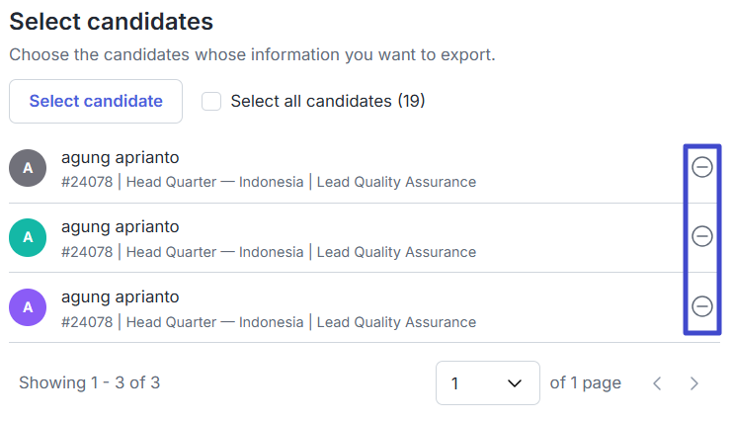Screen dimensions: 732x421
Task: Click the gray 'A' avatar icon
Action: point(28,168)
